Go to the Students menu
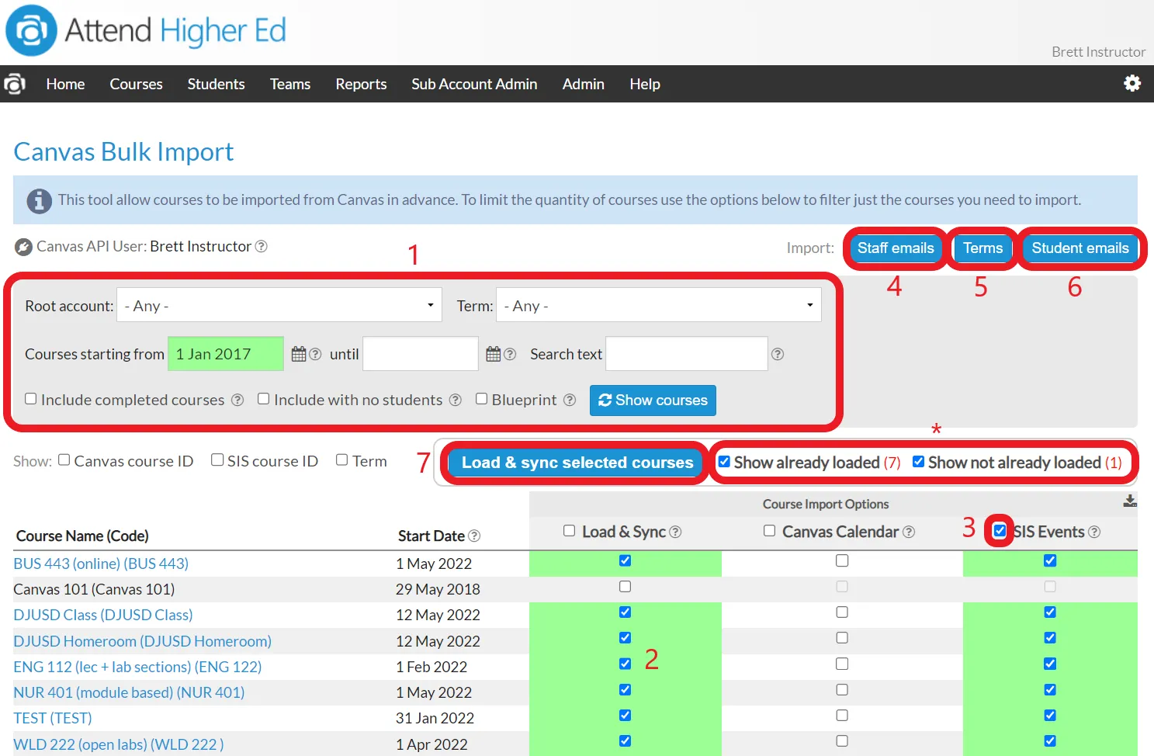This screenshot has height=756, width=1154. [x=216, y=84]
